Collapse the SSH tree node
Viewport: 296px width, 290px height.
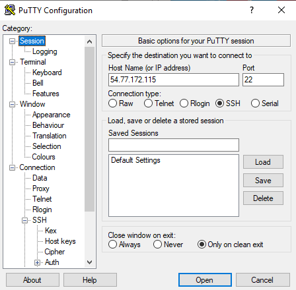click(25, 220)
